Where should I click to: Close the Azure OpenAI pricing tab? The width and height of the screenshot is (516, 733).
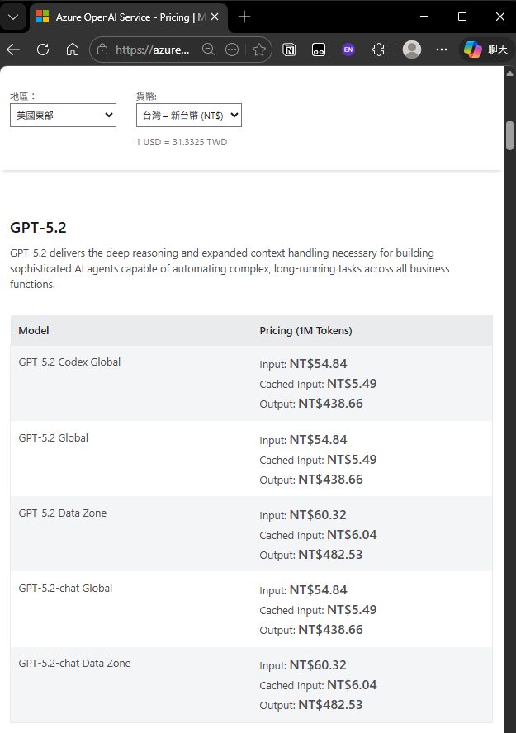[214, 17]
